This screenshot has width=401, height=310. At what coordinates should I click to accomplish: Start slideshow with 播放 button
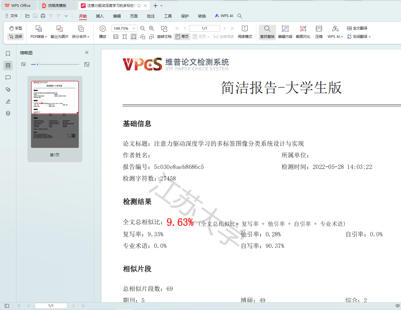(x=103, y=32)
